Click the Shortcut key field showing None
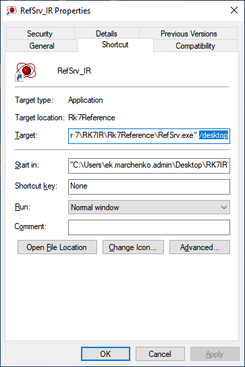 pos(149,187)
